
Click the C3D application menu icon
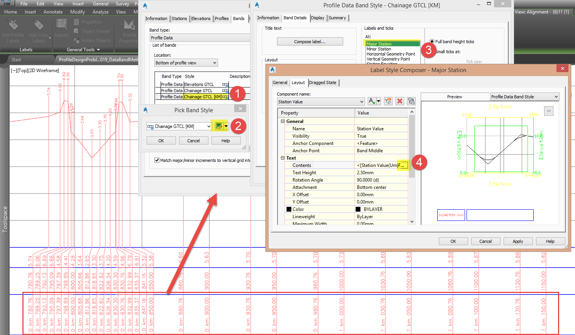click(7, 3)
